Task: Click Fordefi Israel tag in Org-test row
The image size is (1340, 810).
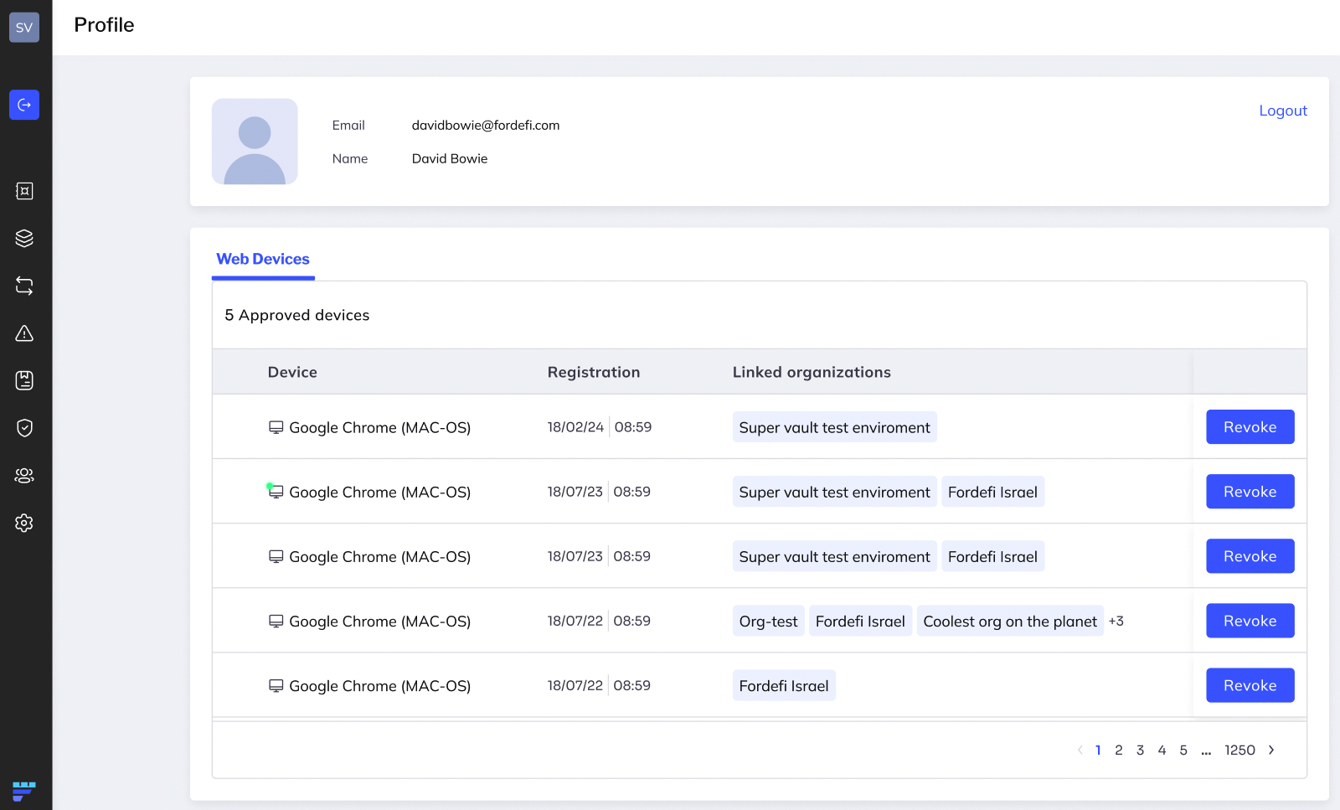Action: coord(860,621)
